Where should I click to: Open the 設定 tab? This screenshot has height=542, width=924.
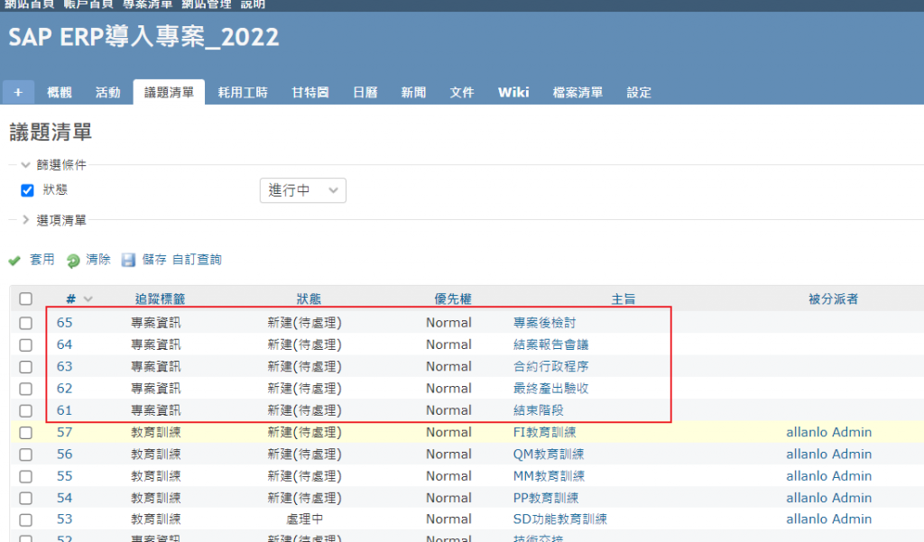[639, 93]
